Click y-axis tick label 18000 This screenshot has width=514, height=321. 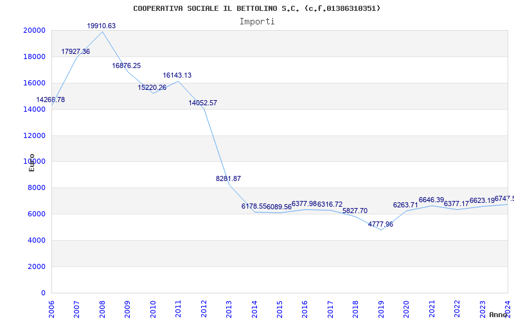34,56
